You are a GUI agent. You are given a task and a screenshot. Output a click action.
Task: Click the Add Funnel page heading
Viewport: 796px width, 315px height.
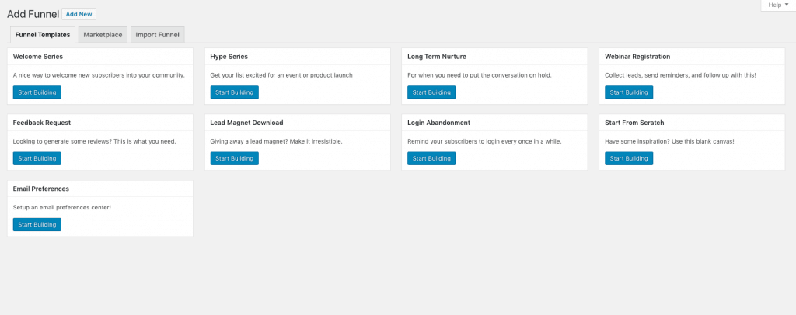click(x=31, y=14)
